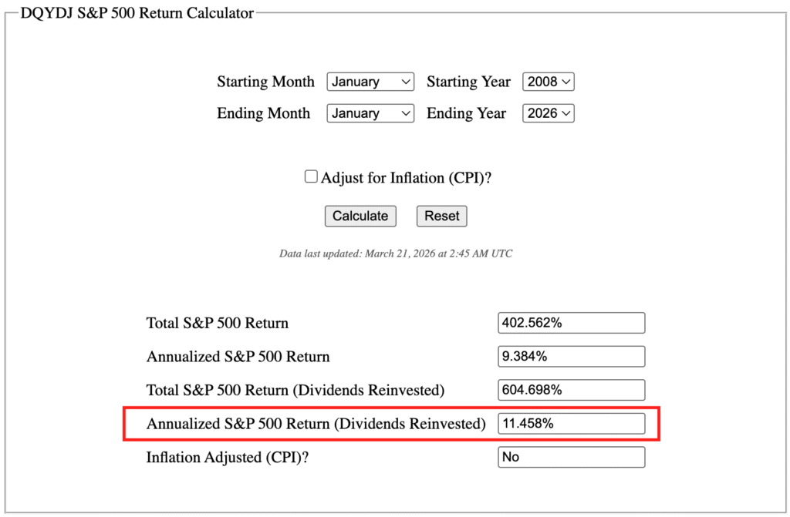Click the Total S&P 500 Return value field

[x=571, y=323]
